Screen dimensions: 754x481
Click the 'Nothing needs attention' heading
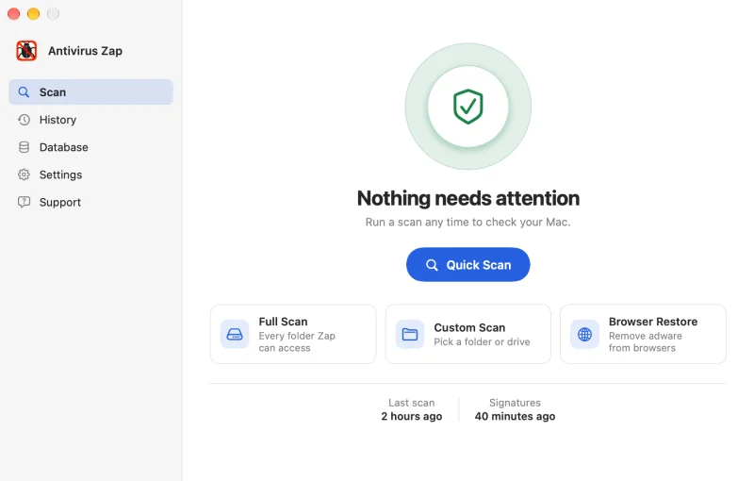tap(467, 198)
